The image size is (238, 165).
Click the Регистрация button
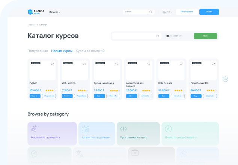coord(187,12)
